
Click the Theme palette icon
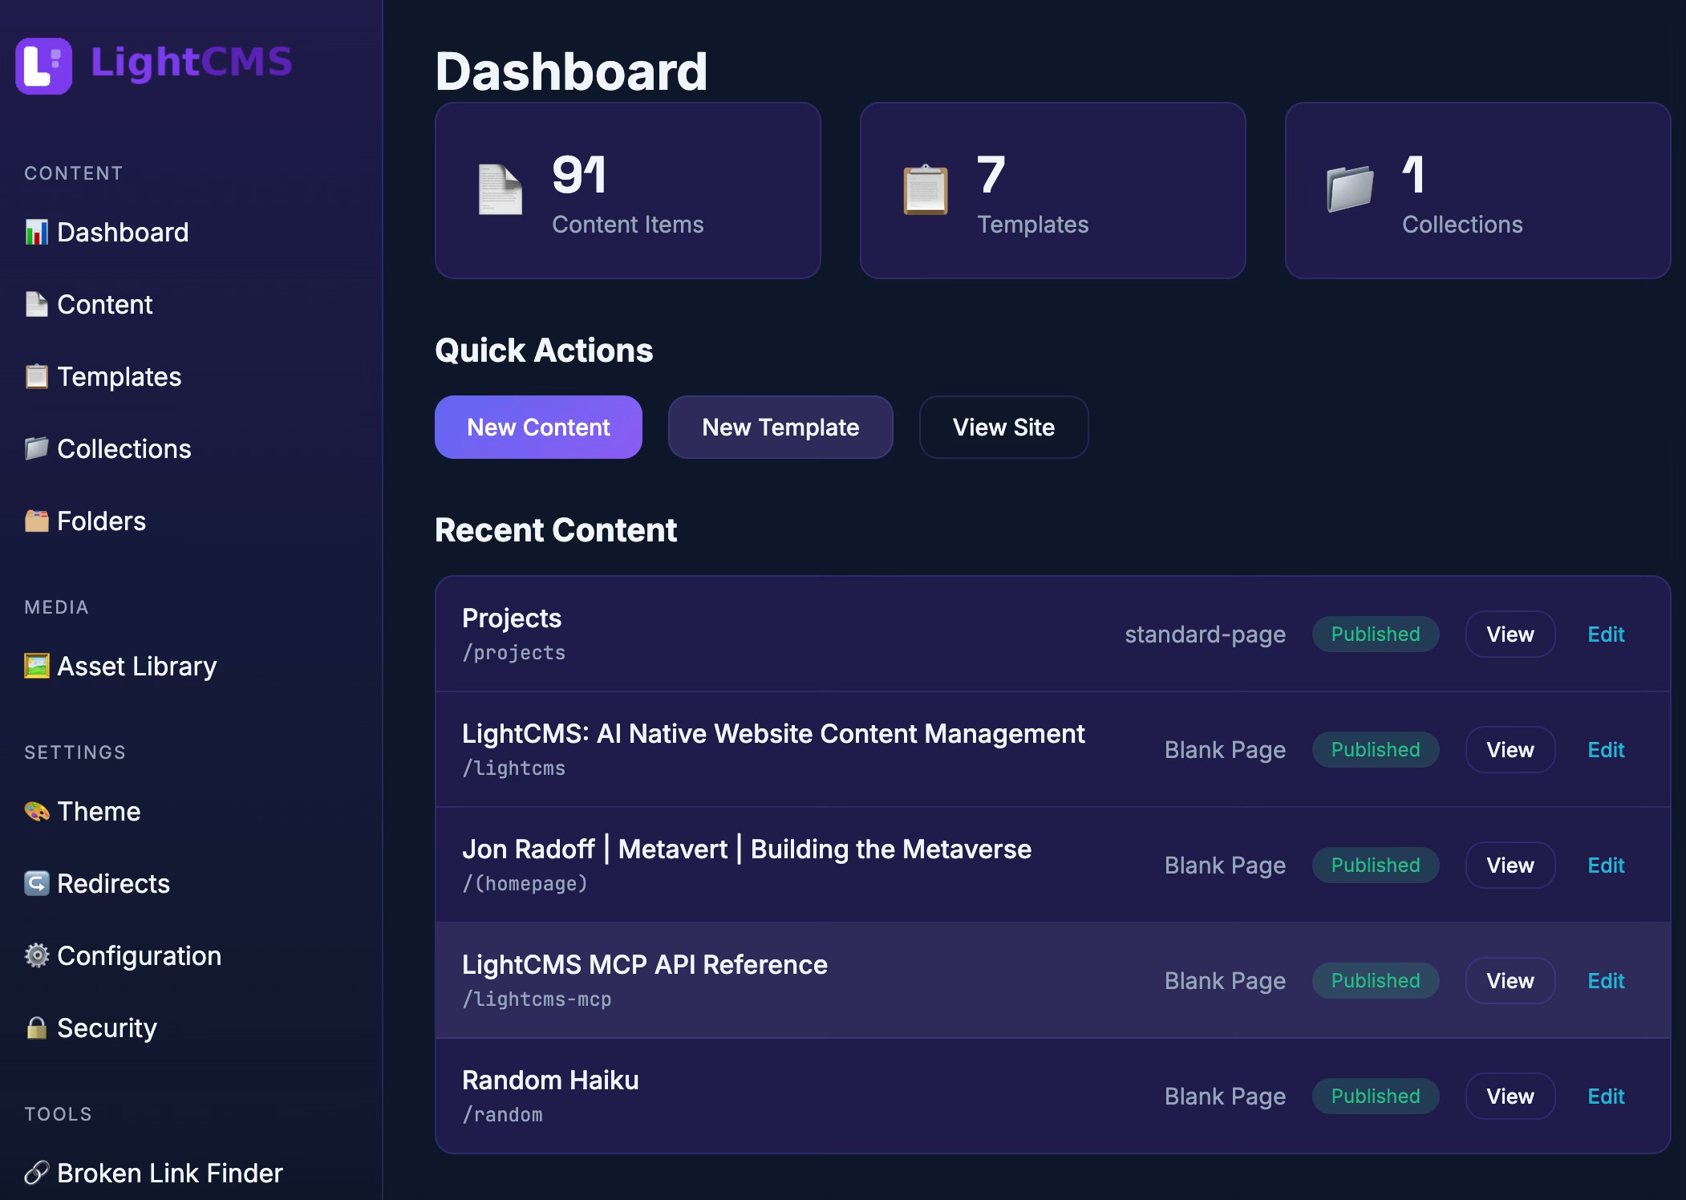click(36, 812)
